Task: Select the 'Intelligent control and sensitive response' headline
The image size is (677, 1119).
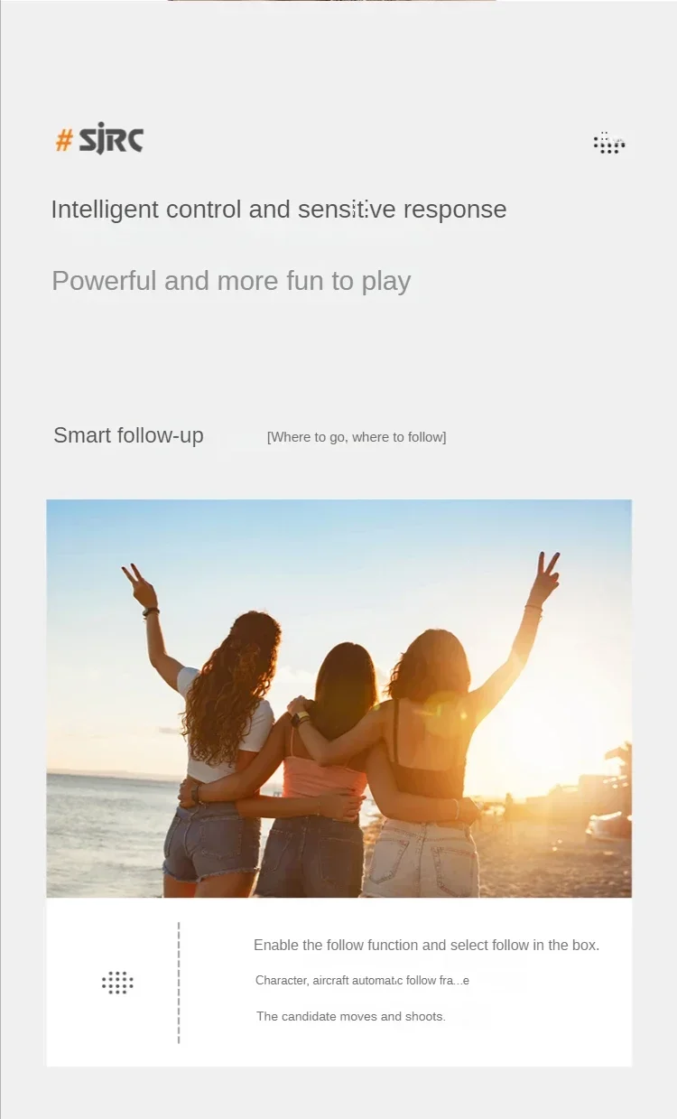Action: coord(279,210)
